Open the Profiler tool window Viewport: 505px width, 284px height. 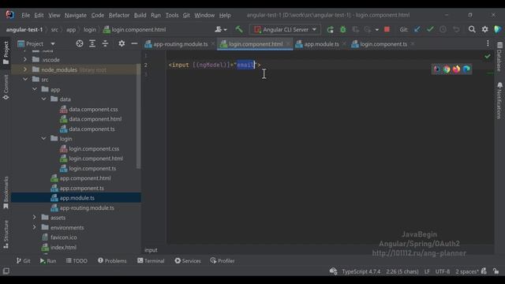pyautogui.click(x=223, y=260)
